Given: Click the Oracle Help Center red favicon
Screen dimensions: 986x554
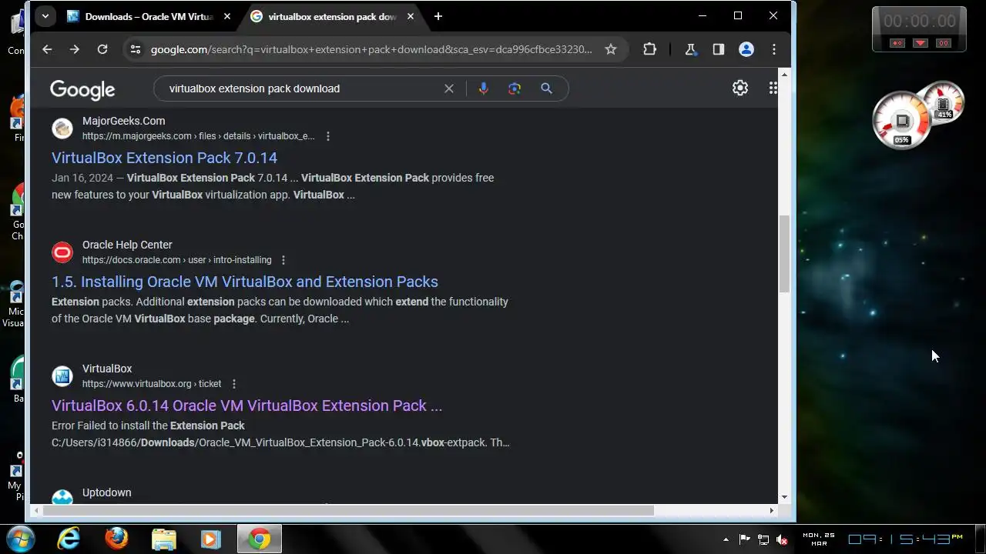Looking at the screenshot, I should click(x=62, y=252).
